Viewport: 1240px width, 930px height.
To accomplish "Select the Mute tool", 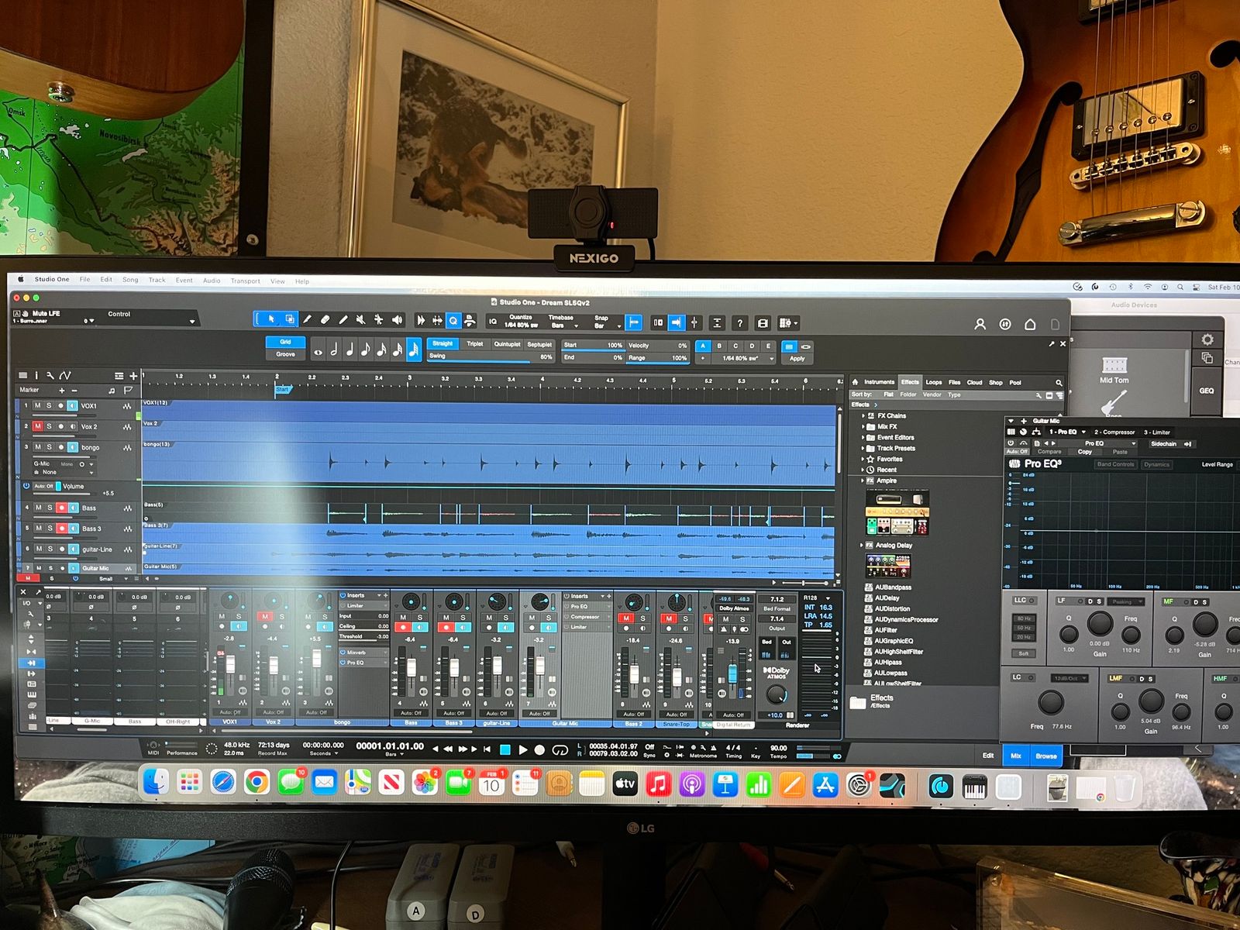I will tap(360, 319).
